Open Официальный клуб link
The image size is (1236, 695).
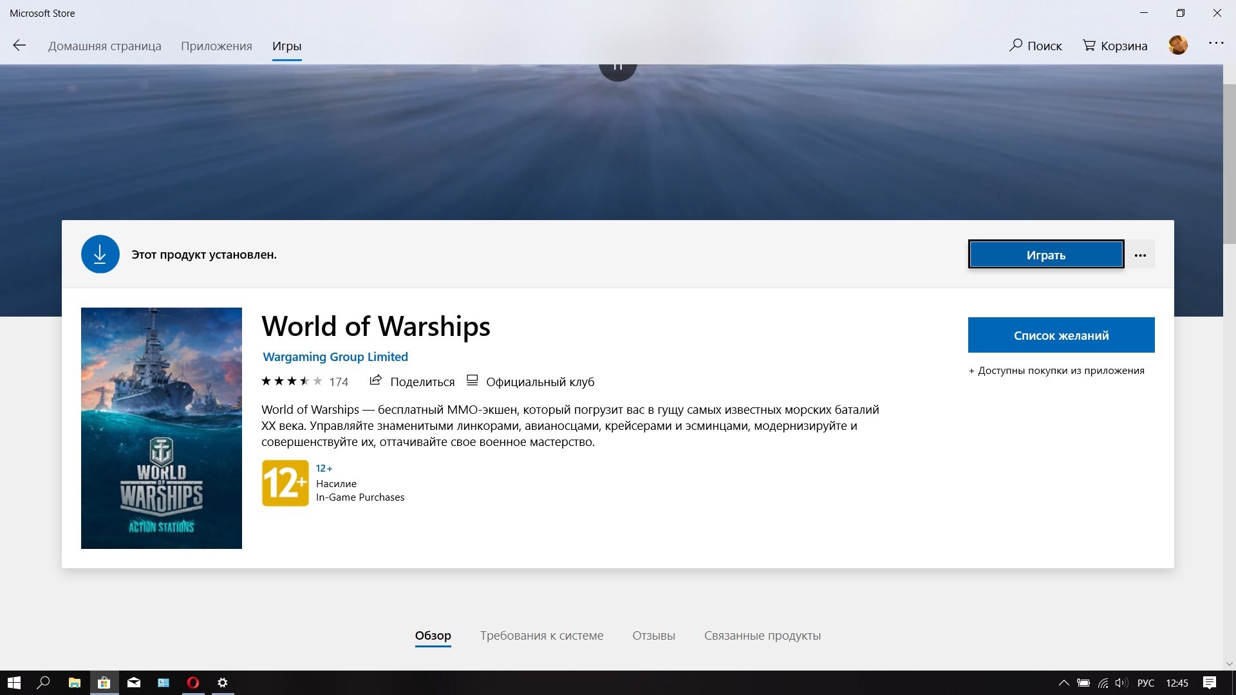(530, 382)
